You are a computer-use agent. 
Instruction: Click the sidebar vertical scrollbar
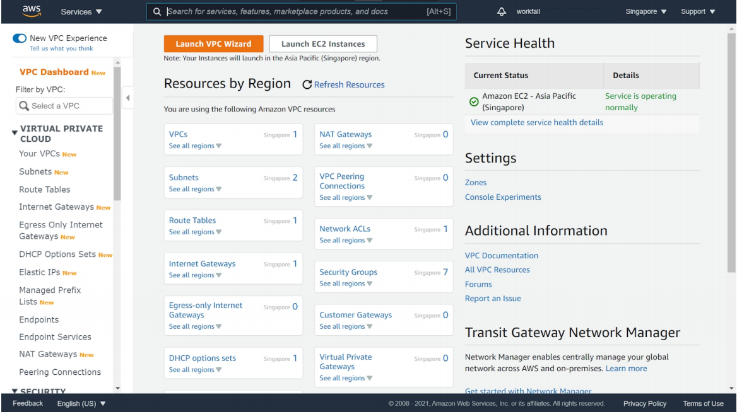point(117,139)
